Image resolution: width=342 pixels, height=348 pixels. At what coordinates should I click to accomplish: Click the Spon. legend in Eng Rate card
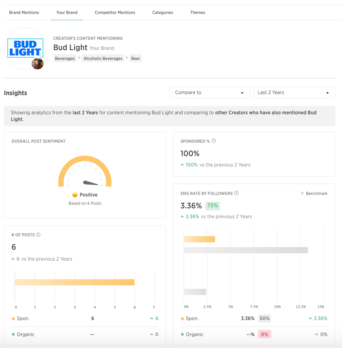[190, 319]
